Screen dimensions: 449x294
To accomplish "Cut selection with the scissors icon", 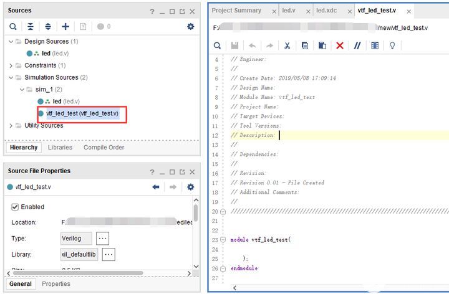I will (287, 45).
